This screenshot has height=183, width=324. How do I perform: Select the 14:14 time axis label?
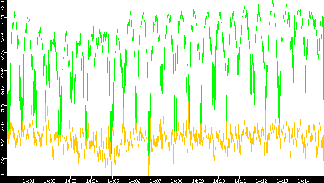pos(303,181)
